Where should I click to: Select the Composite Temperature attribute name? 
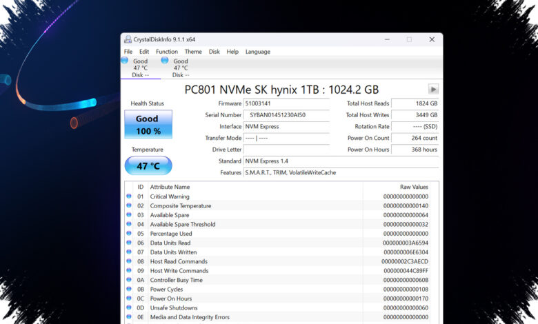coord(181,205)
